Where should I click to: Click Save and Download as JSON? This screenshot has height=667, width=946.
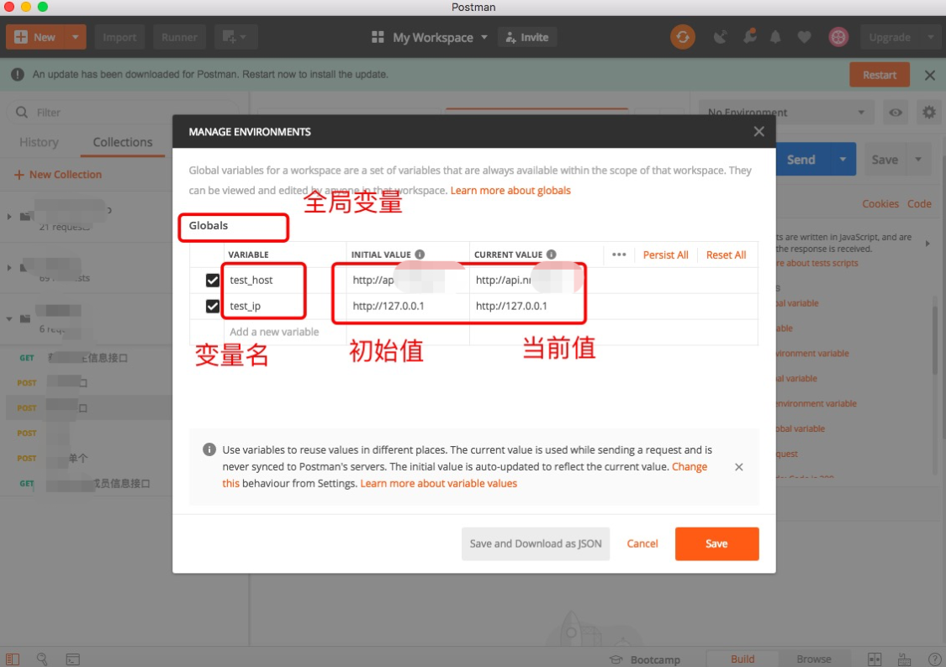coord(536,544)
